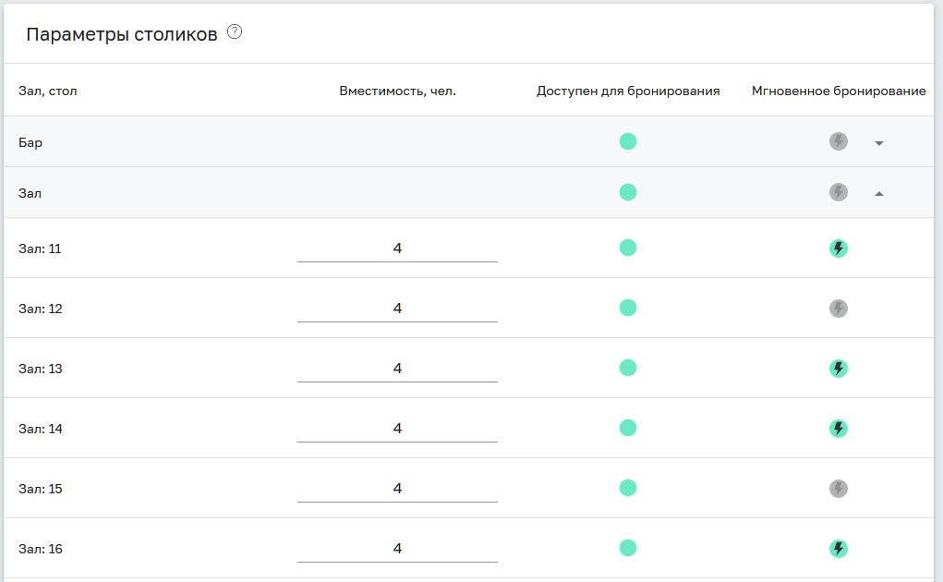943x582 pixels.
Task: Edit capacity field for Зал: 11
Action: (x=397, y=249)
